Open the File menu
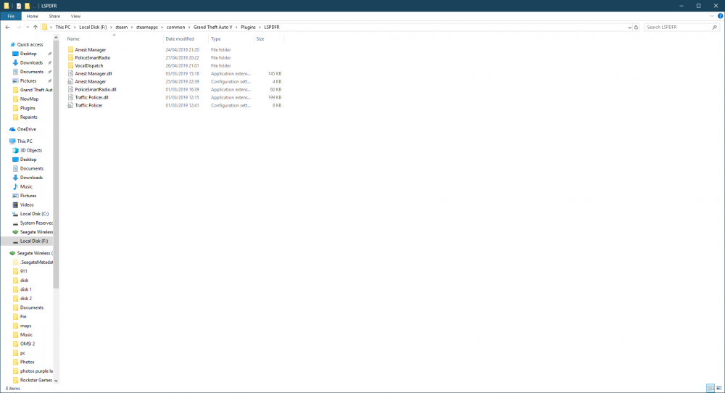Image resolution: width=725 pixels, height=393 pixels. pos(11,16)
